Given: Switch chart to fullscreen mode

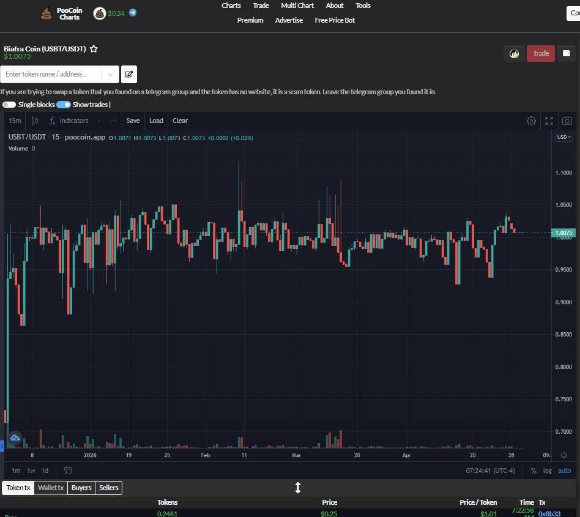Looking at the screenshot, I should (549, 121).
